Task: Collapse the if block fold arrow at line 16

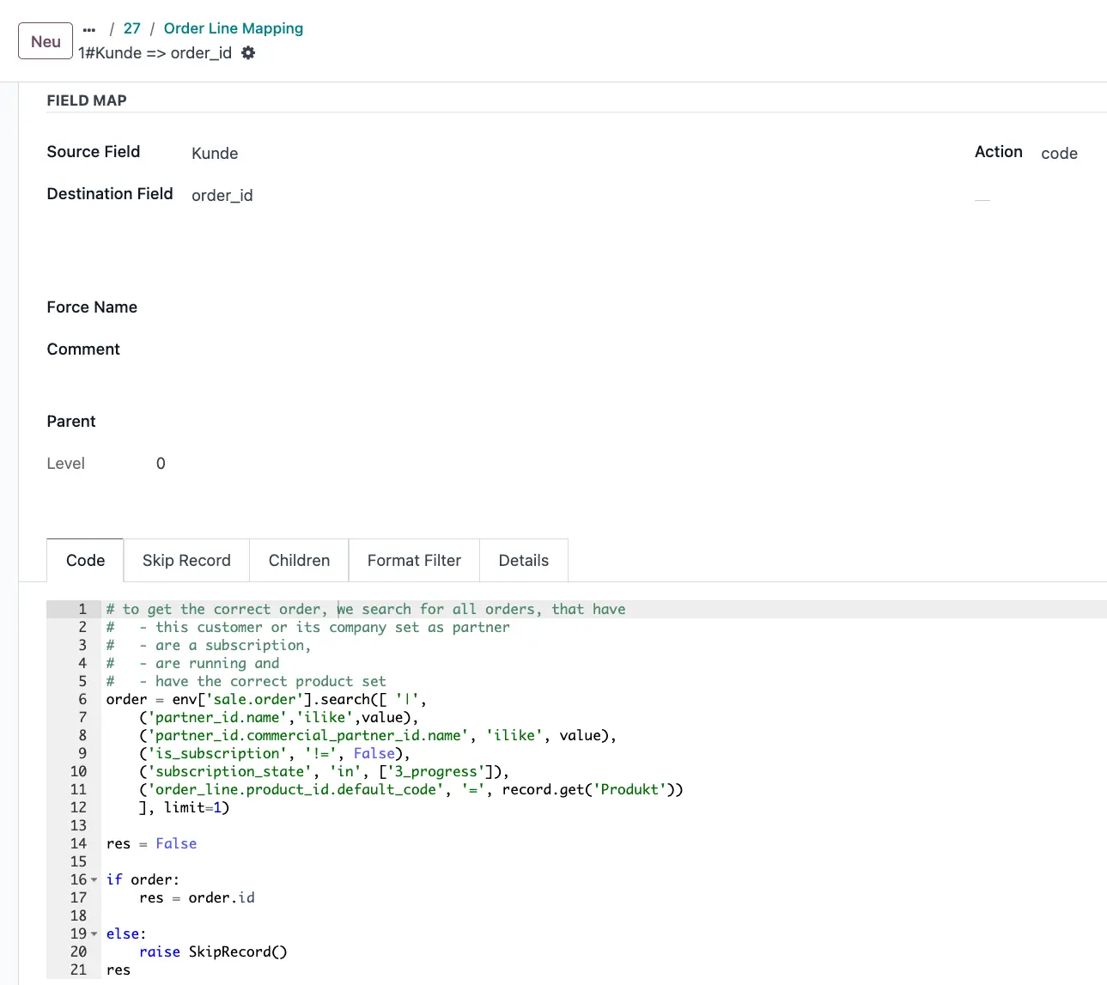Action: pos(94,880)
